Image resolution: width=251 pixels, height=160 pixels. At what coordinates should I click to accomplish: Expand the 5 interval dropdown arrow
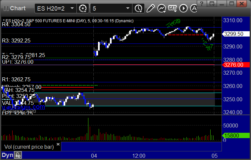pyautogui.click(x=128, y=8)
